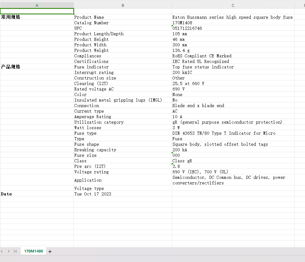Select the 'Interrupt rating' cell

tap(123, 72)
